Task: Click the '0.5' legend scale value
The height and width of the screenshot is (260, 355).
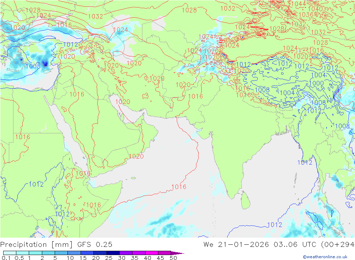Action: pyautogui.click(x=19, y=258)
